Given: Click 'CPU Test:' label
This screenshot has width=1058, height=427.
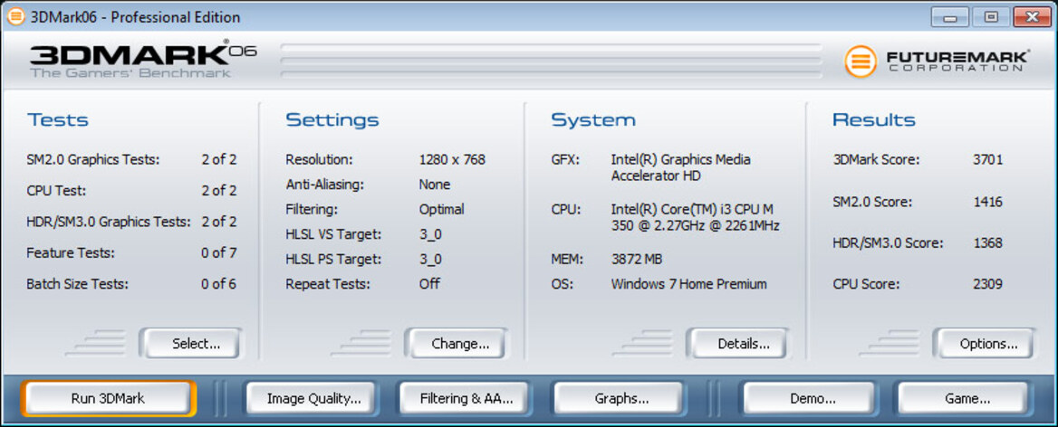Looking at the screenshot, I should coord(55,191).
